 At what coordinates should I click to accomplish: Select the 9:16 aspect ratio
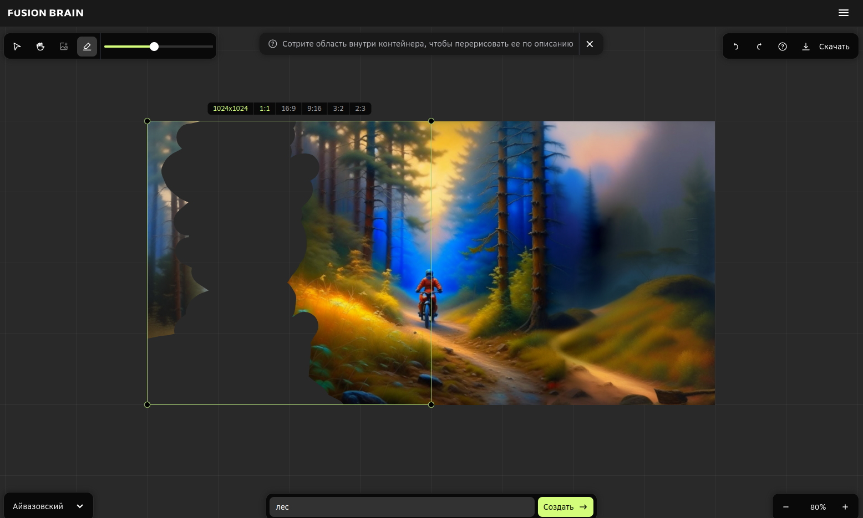tap(314, 109)
